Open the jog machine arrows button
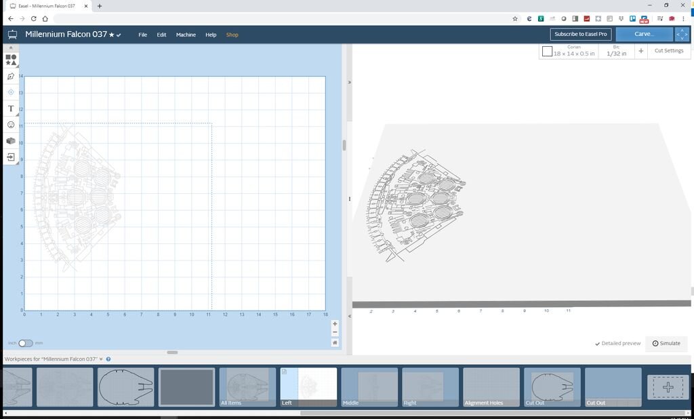This screenshot has height=419, width=694. click(x=682, y=34)
